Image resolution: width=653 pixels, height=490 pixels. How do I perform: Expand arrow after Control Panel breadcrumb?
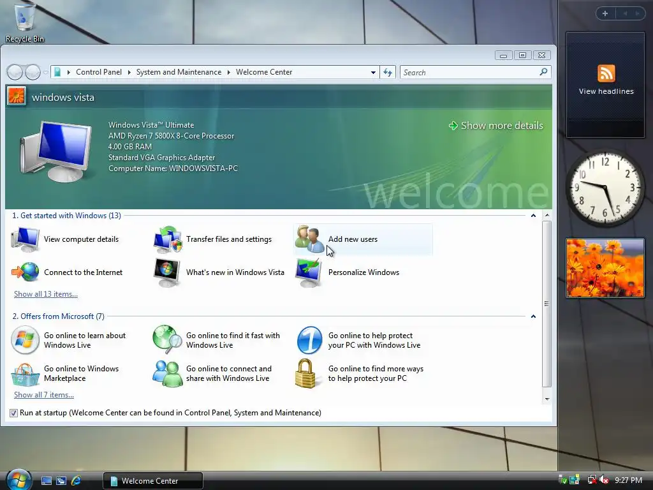(x=129, y=73)
